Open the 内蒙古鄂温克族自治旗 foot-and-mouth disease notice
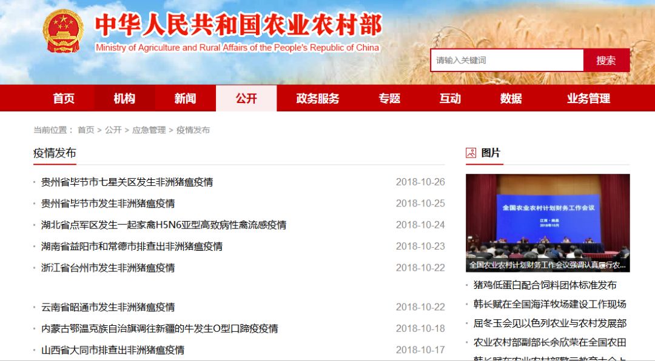 coord(160,329)
